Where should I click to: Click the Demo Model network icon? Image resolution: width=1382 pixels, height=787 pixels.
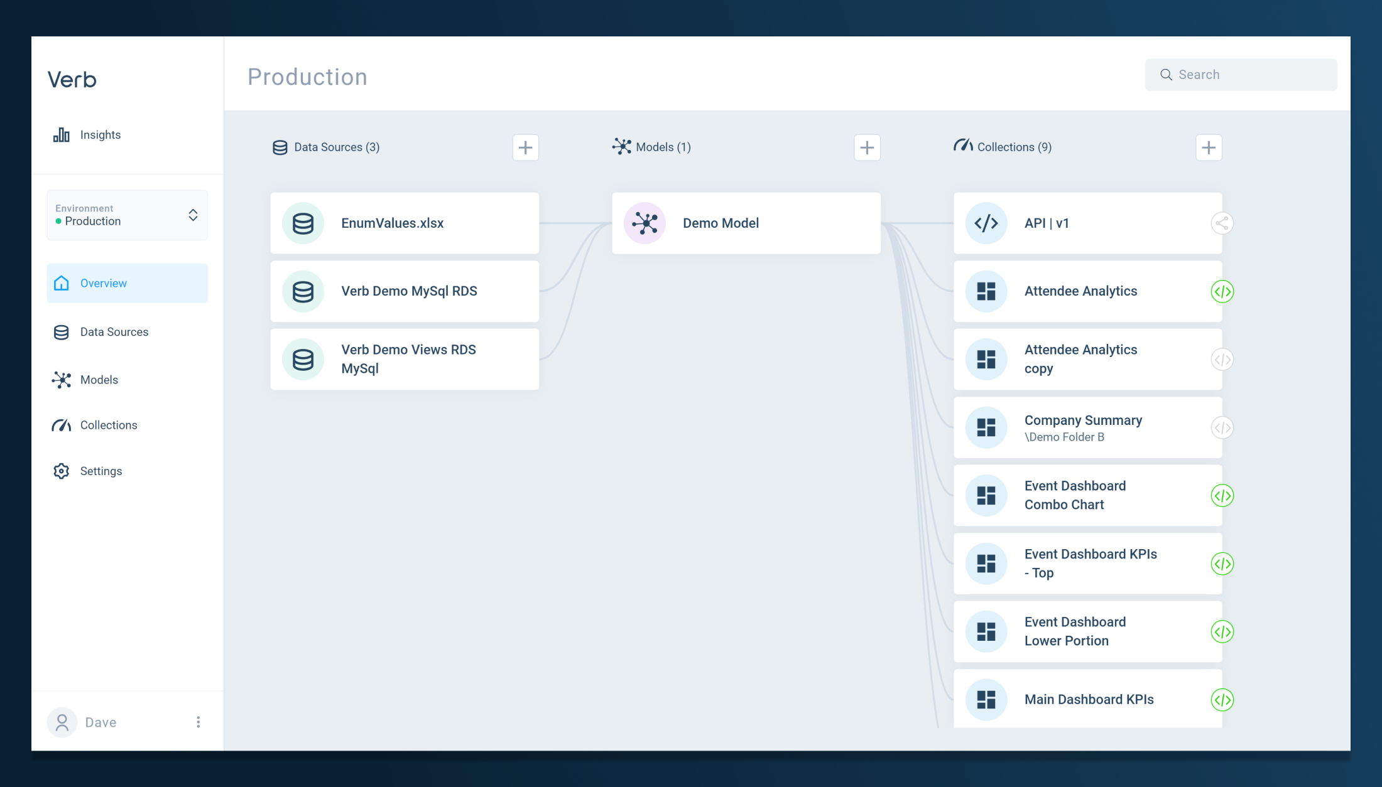(645, 223)
